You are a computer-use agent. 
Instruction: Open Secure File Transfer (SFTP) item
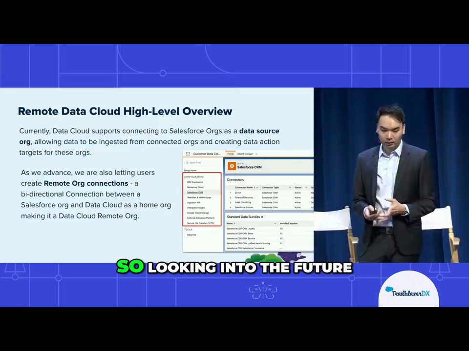pyautogui.click(x=201, y=223)
